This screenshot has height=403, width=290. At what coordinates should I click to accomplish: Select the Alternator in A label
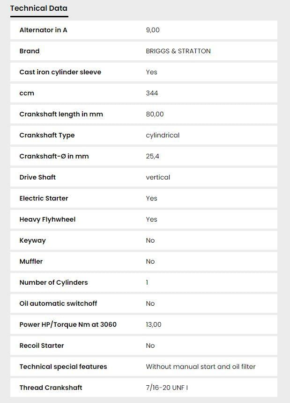click(43, 30)
